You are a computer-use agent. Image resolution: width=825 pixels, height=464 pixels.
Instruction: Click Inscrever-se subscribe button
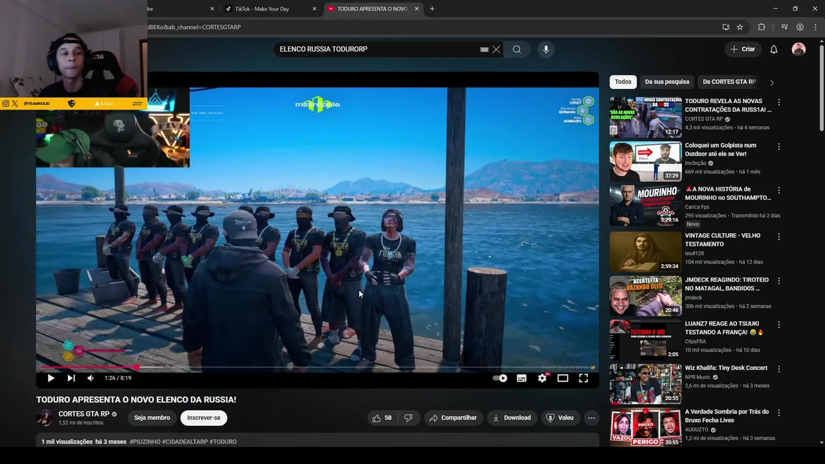click(x=204, y=418)
